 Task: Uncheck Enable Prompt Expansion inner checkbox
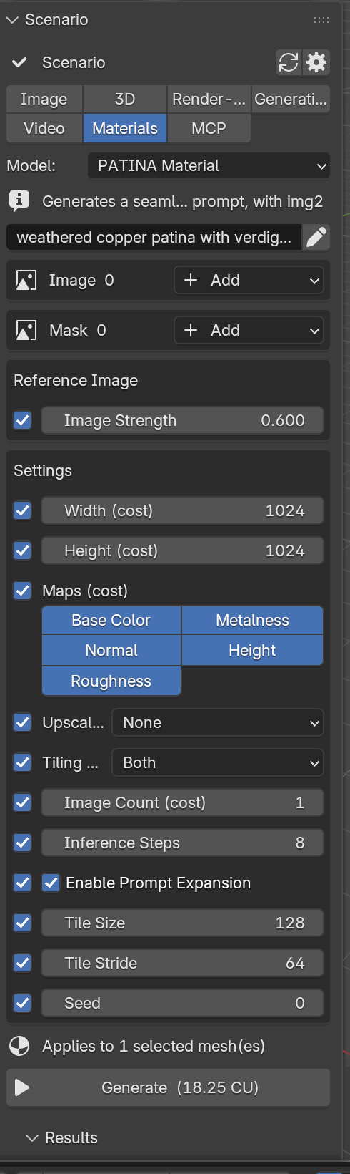(51, 883)
